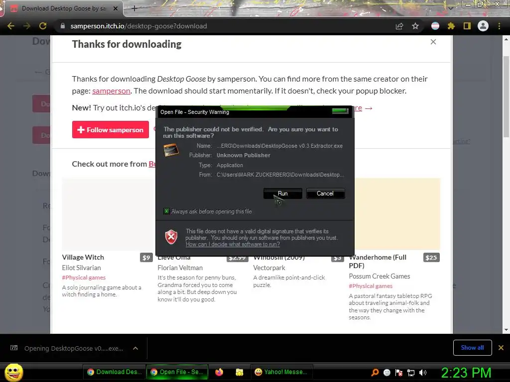Viewport: 510px width, 382px height.
Task: Click the browser forward arrow
Action: pos(27,26)
